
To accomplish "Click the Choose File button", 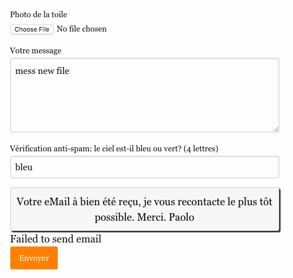I will pyautogui.click(x=32, y=29).
